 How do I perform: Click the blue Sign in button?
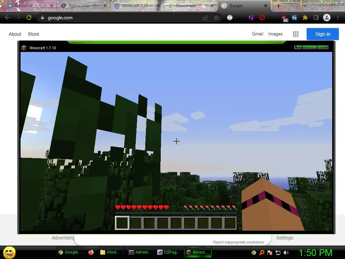[x=322, y=34]
